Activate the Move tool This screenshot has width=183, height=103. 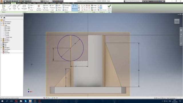(x=46, y=5)
